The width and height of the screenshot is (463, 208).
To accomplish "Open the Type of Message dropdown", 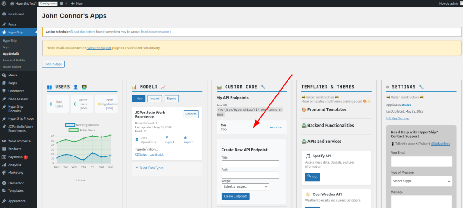I will coord(421,181).
